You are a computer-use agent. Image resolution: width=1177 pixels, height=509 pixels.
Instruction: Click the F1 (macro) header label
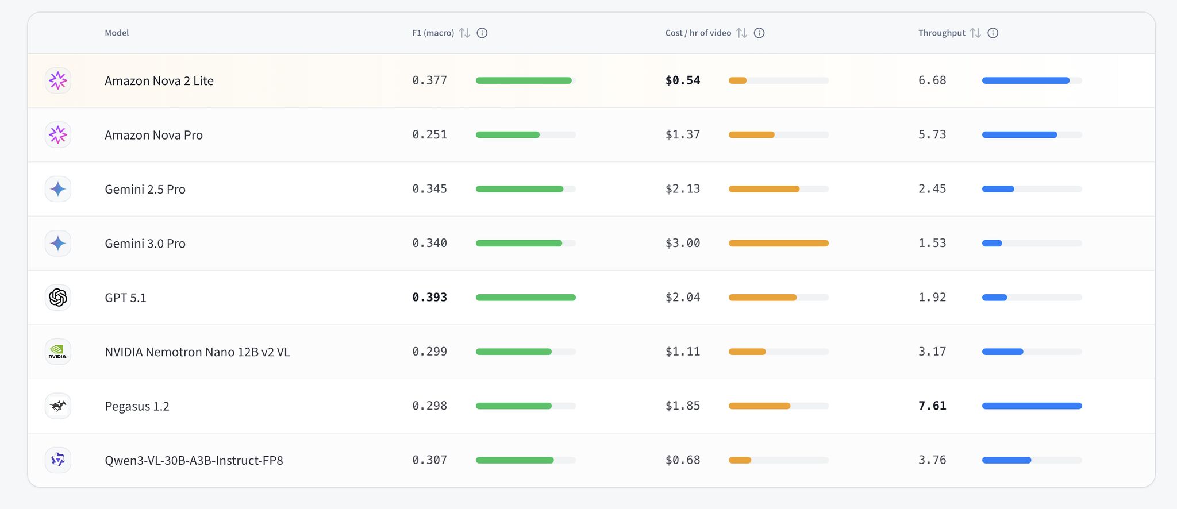pos(433,33)
